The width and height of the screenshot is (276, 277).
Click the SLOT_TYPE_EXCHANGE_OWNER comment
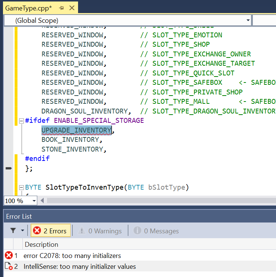pos(196,54)
